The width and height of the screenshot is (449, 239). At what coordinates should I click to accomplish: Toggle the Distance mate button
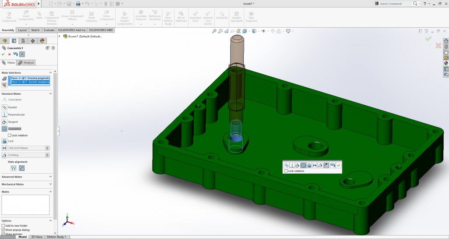pyautogui.click(x=4, y=148)
